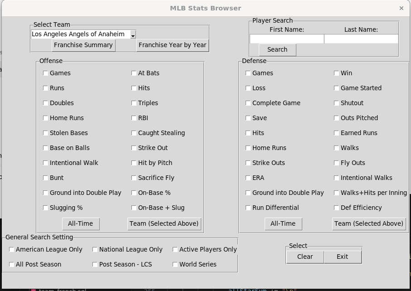The width and height of the screenshot is (411, 291).
Task: Check Home Runs under Defense
Action: pyautogui.click(x=248, y=148)
